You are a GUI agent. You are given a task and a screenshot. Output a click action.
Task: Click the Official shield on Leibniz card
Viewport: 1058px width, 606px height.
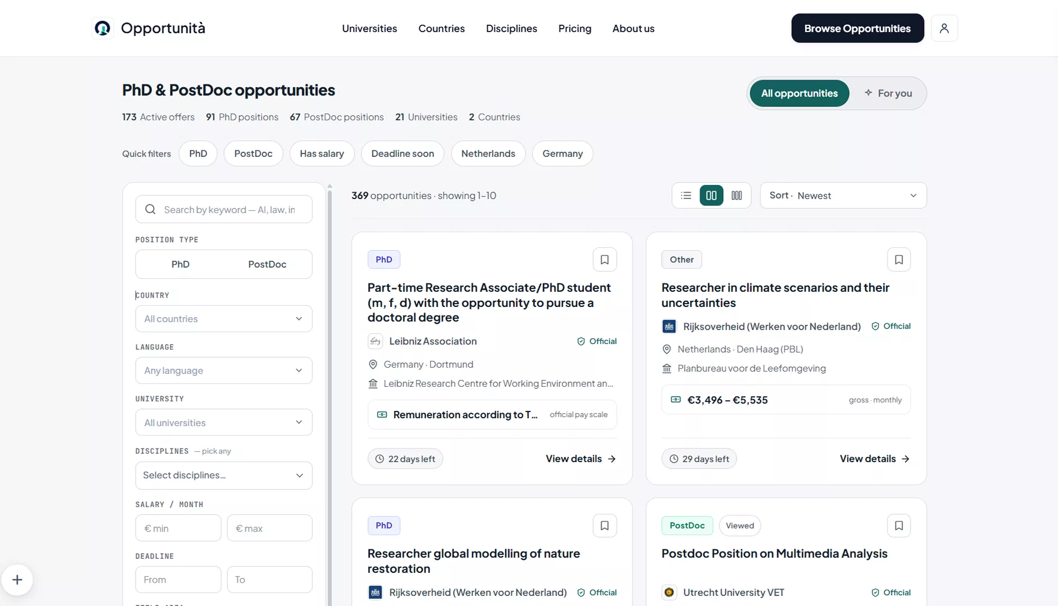pyautogui.click(x=581, y=341)
